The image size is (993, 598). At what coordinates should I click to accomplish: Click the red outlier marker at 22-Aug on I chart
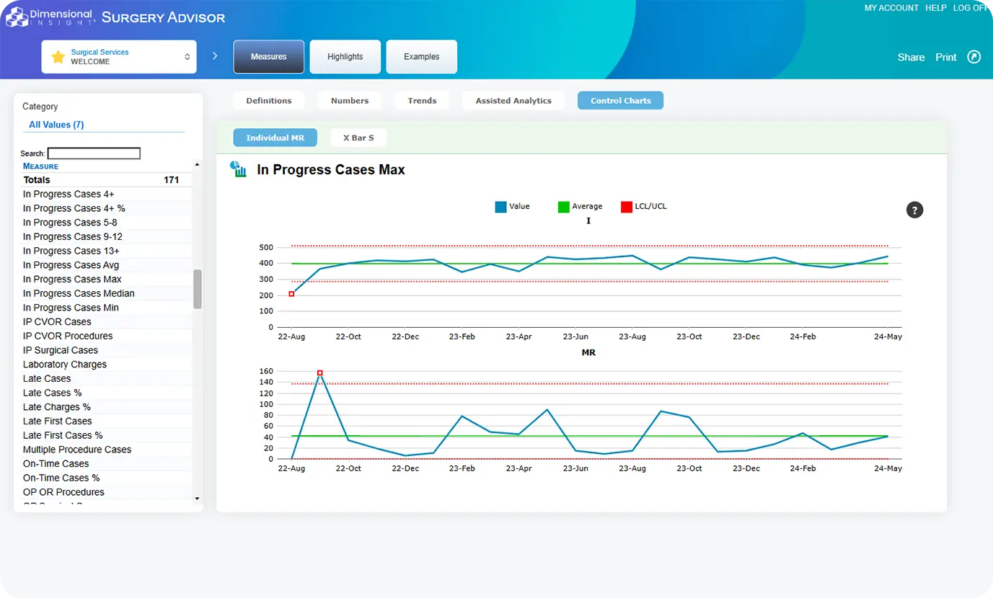[291, 294]
